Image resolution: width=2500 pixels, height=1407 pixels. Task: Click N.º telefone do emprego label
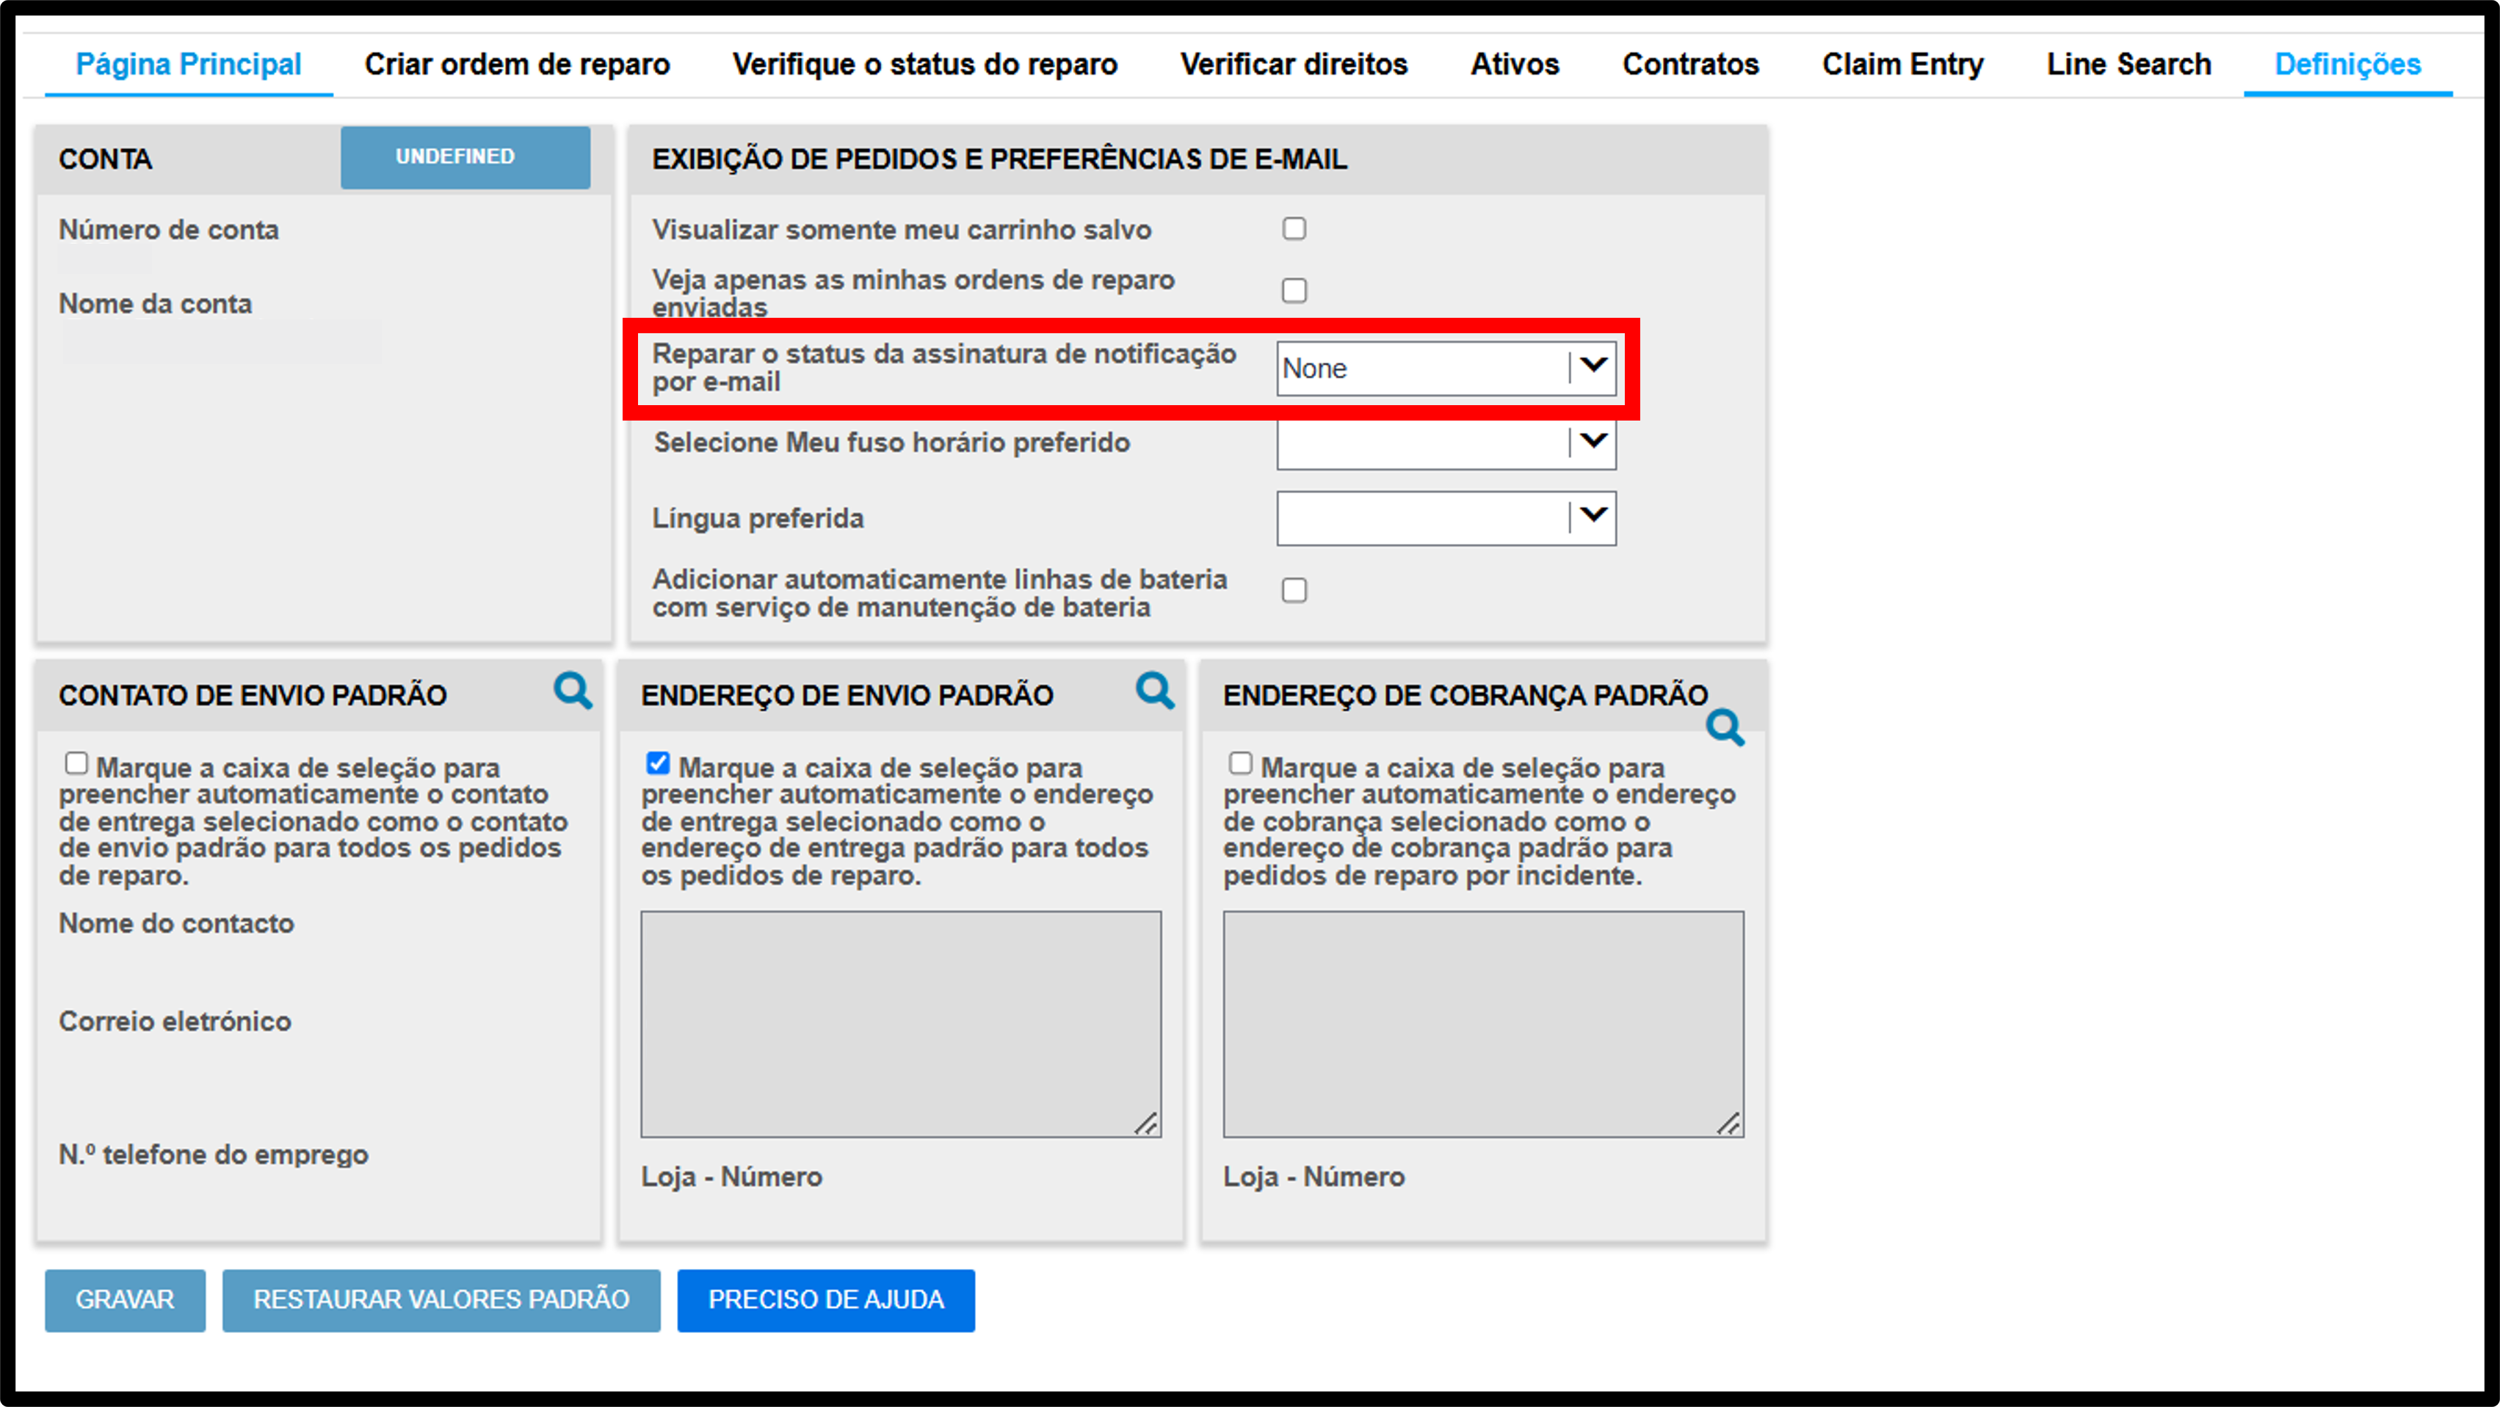pos(214,1155)
